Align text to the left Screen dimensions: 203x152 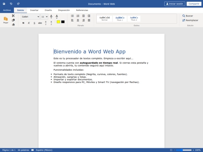(73, 20)
